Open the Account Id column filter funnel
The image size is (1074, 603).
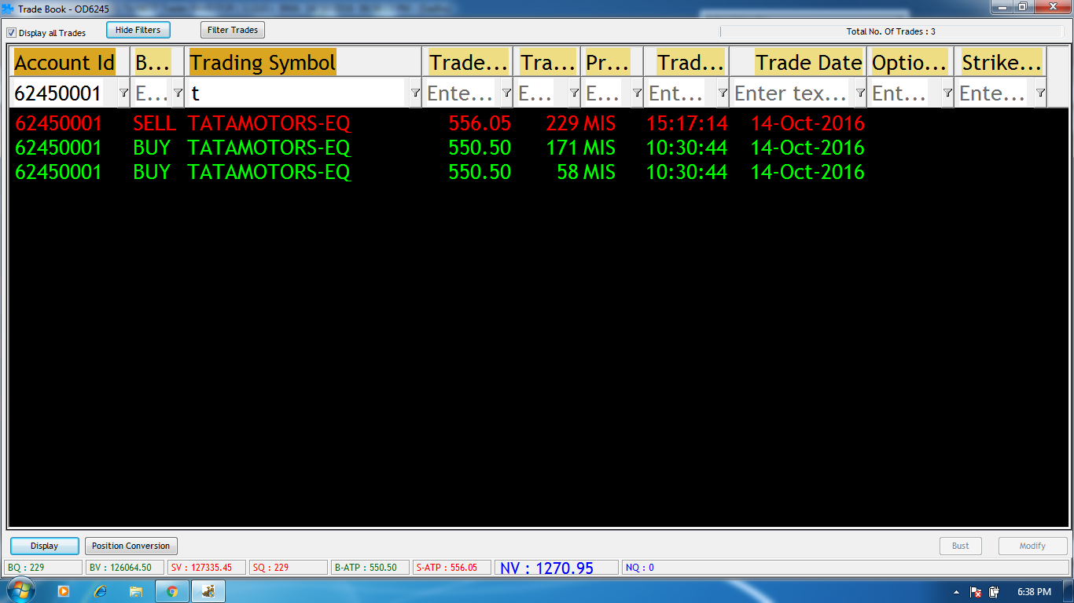(x=123, y=93)
